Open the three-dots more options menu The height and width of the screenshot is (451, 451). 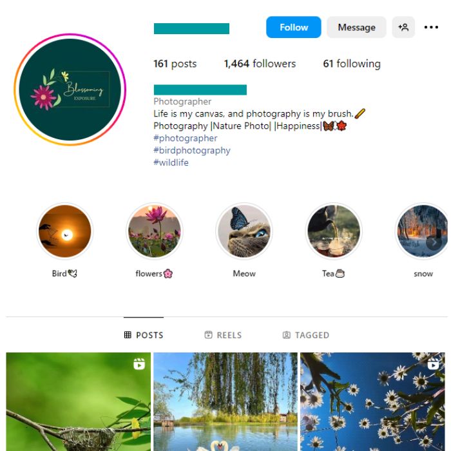tap(431, 27)
